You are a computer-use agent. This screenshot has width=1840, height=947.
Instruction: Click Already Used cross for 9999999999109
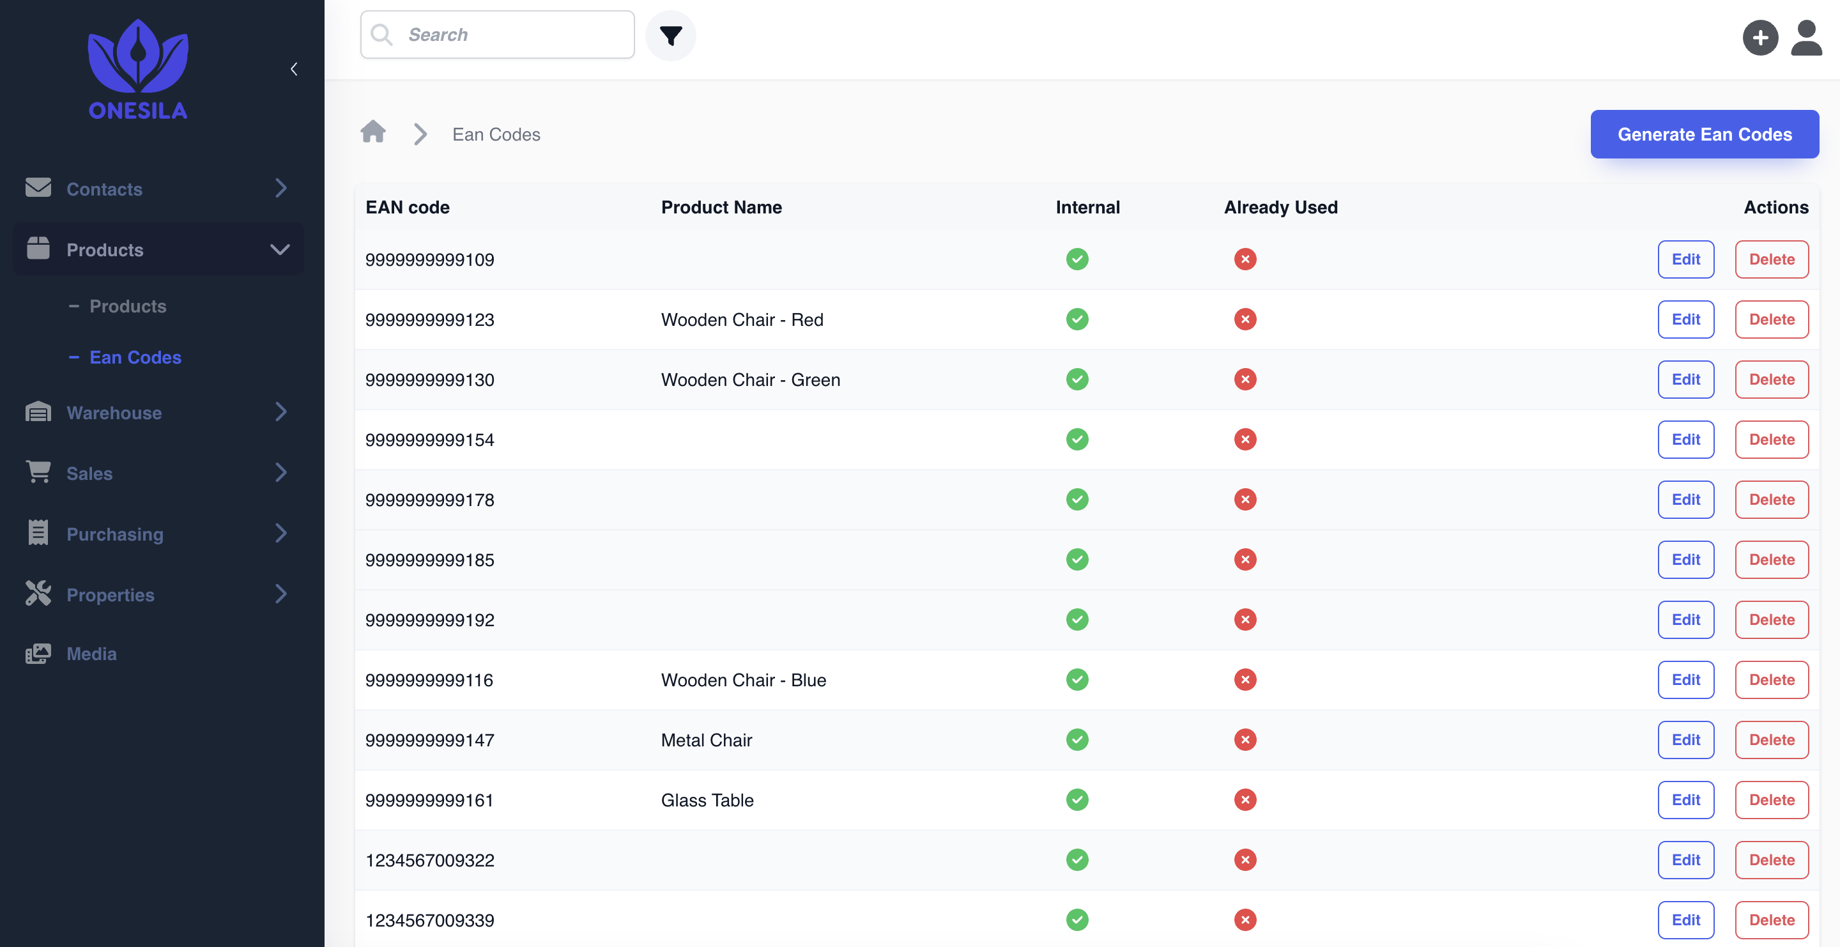[1245, 259]
